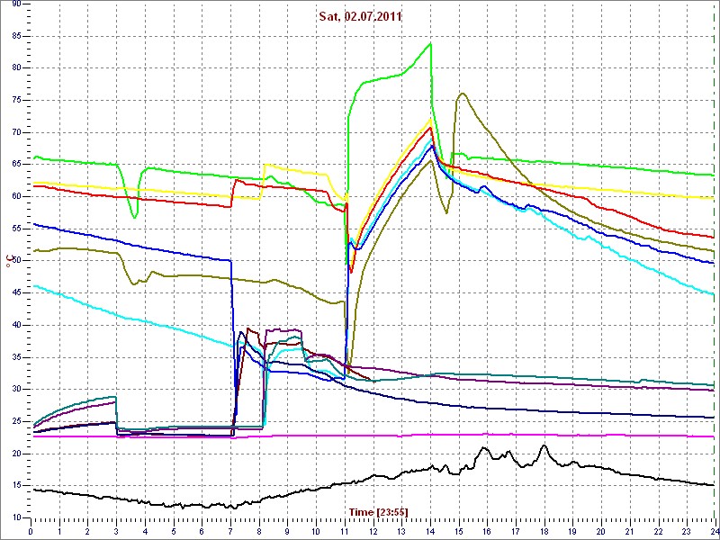
Task: Click hour 5 on the time axis
Action: coord(173,531)
